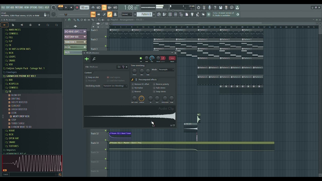Click the play button in transport bar
Viewport: 322px width, 181px height.
(66, 8)
